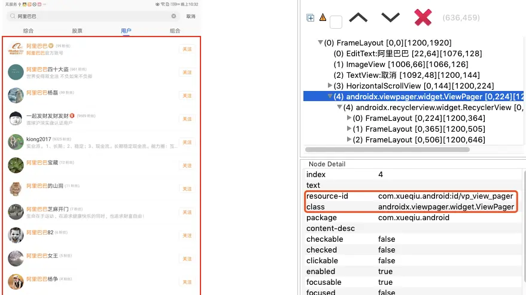This screenshot has width=526, height=295.
Task: Click the clear icon in phone search box
Action: (174, 16)
